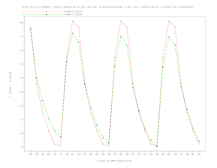This screenshot has height=168, width=217.
Task: Click x-axis tick label 06
Action: 43,154
